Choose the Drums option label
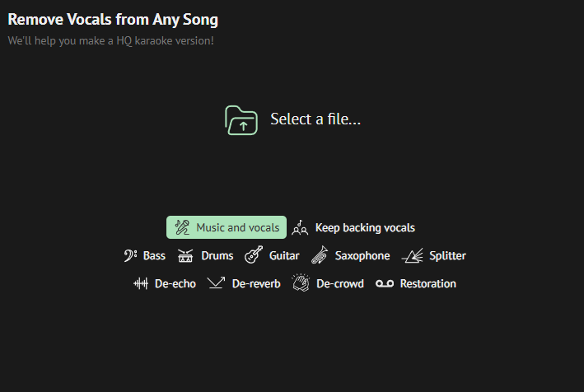The height and width of the screenshot is (392, 584). pyautogui.click(x=217, y=256)
